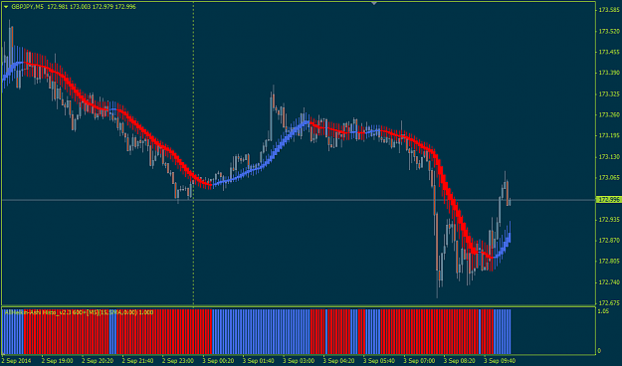
Task: Click indicator scale value 1.05
Action: tap(603, 311)
